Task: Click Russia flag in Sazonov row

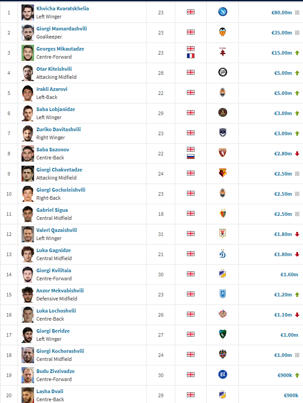Action: tap(190, 157)
